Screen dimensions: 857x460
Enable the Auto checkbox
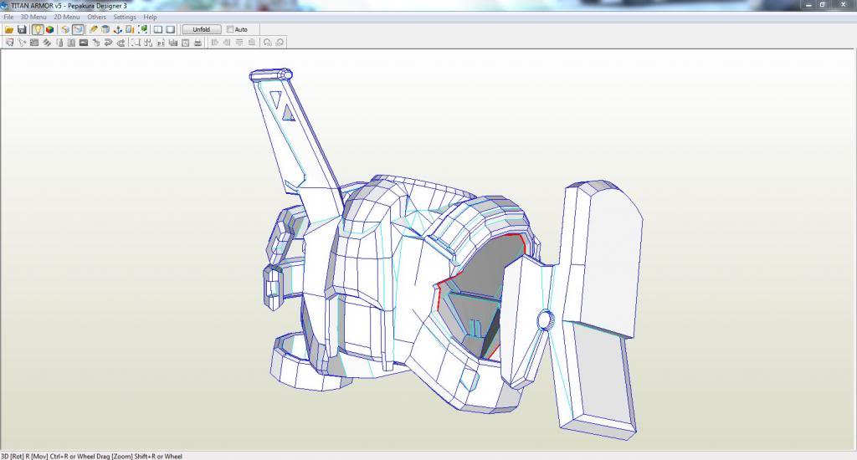[x=230, y=29]
